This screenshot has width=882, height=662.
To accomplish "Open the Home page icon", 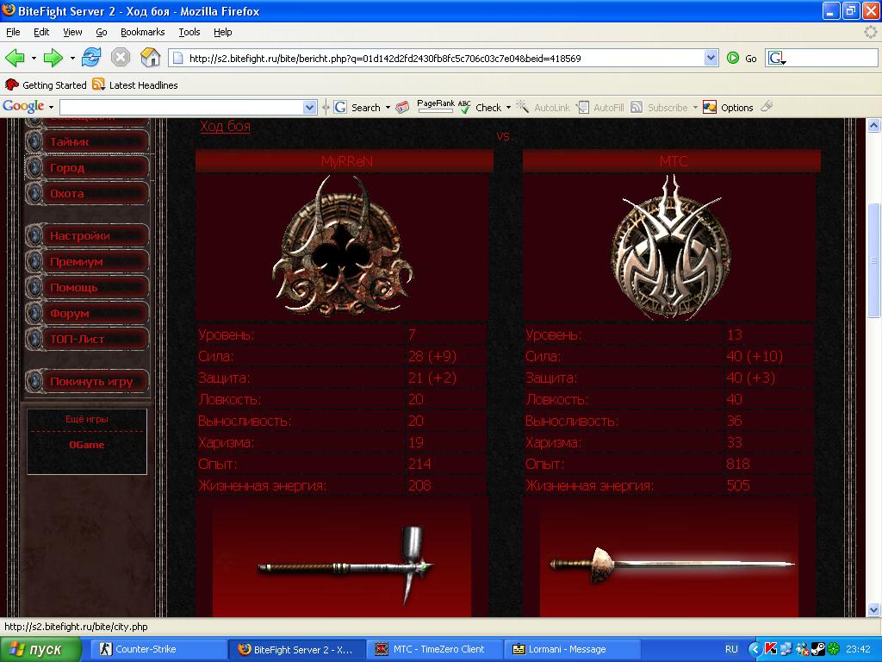I will (150, 58).
